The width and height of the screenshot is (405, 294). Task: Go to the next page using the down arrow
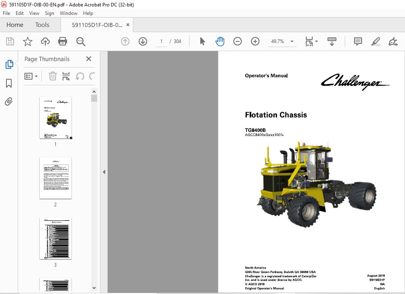pos(143,41)
